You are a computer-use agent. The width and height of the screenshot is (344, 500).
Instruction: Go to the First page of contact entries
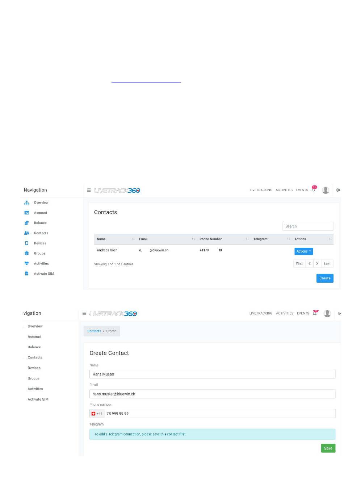(x=299, y=263)
